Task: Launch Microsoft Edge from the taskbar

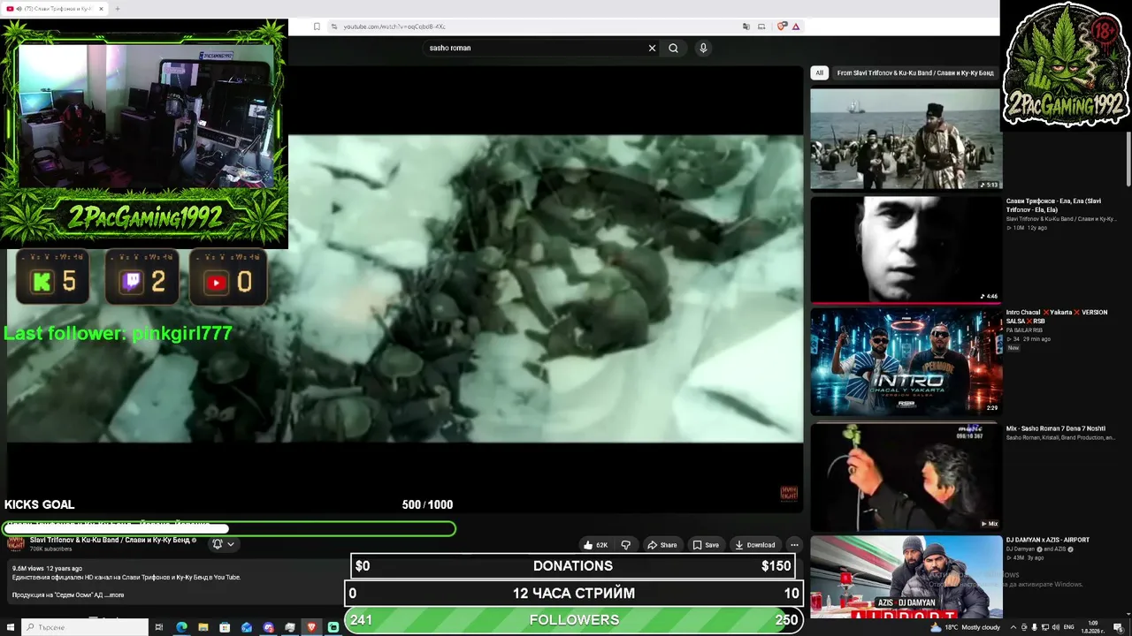Action: coord(181,627)
